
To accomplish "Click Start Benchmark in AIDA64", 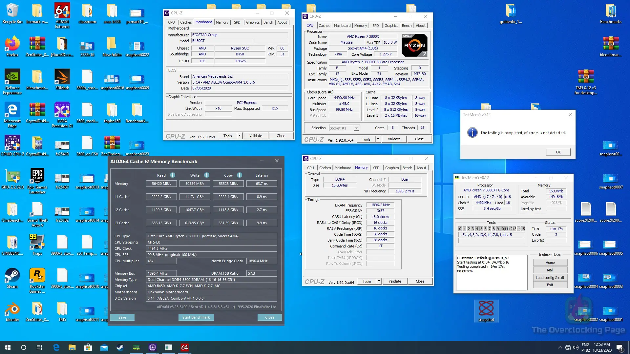I will (196, 317).
